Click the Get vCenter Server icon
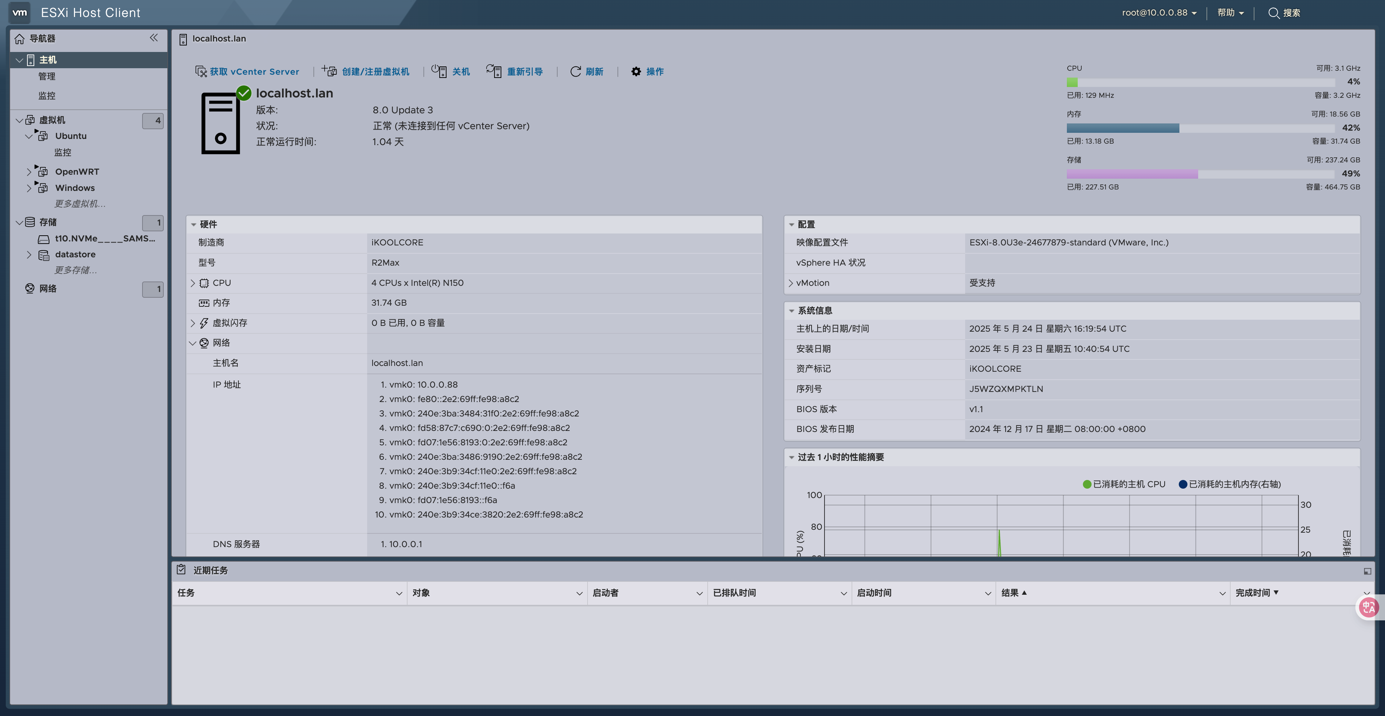 click(x=201, y=71)
